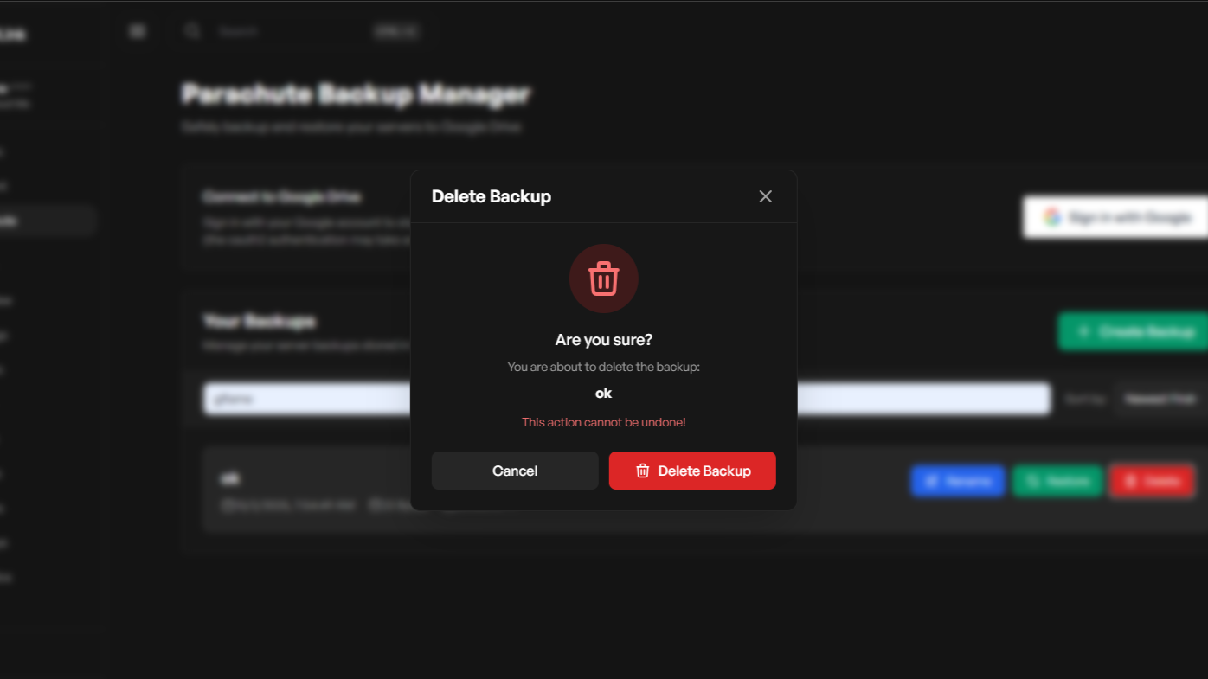Click the blue Rename button
Image resolution: width=1208 pixels, height=679 pixels.
point(957,481)
